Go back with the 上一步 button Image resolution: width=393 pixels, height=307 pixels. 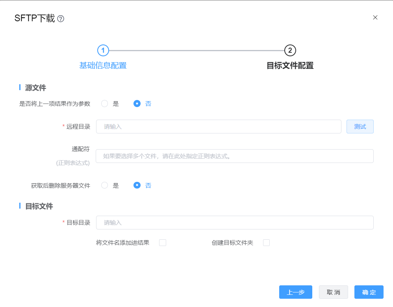tap(295, 292)
